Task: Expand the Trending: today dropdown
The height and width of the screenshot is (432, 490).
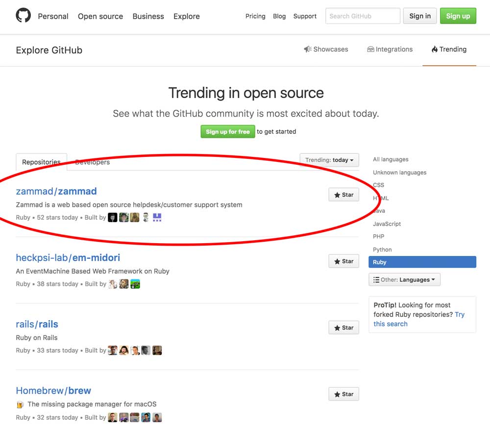Action: 329,160
